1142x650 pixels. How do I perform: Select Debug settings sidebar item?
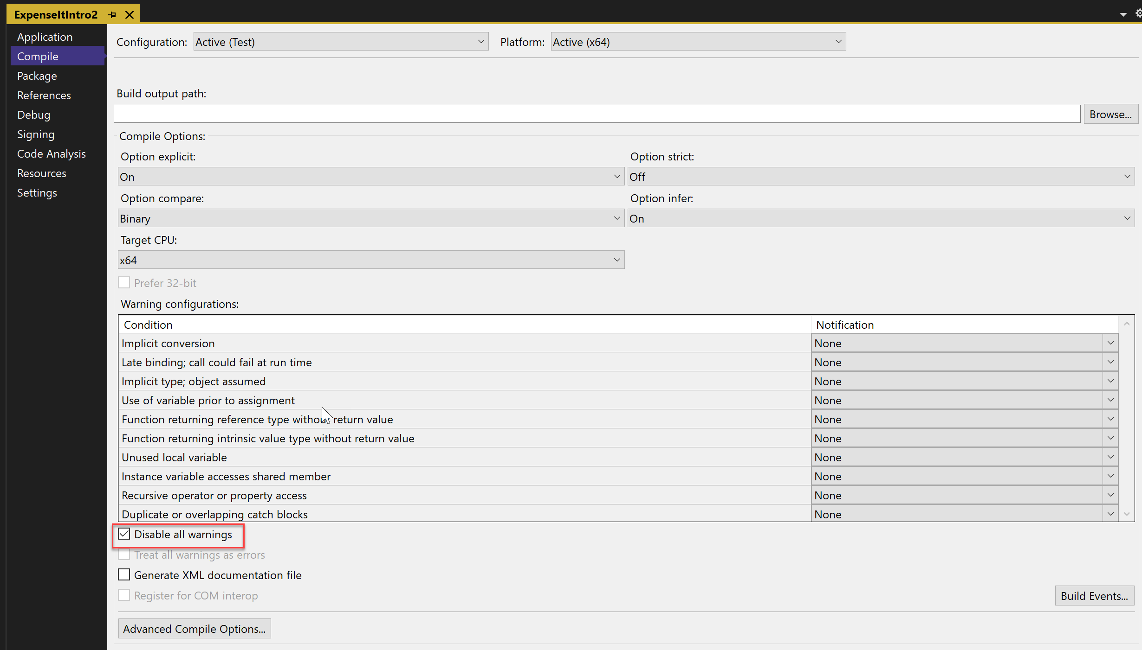coord(34,115)
